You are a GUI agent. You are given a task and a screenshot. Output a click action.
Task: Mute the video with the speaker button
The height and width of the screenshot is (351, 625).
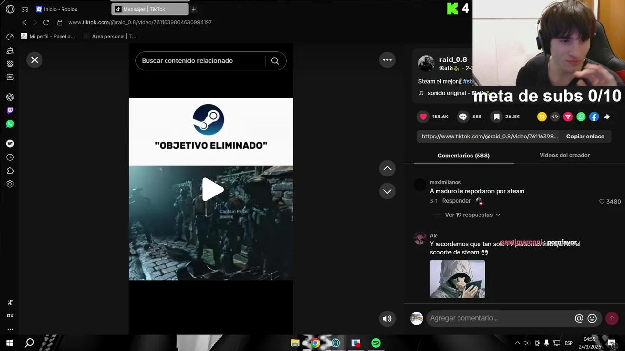pos(387,319)
